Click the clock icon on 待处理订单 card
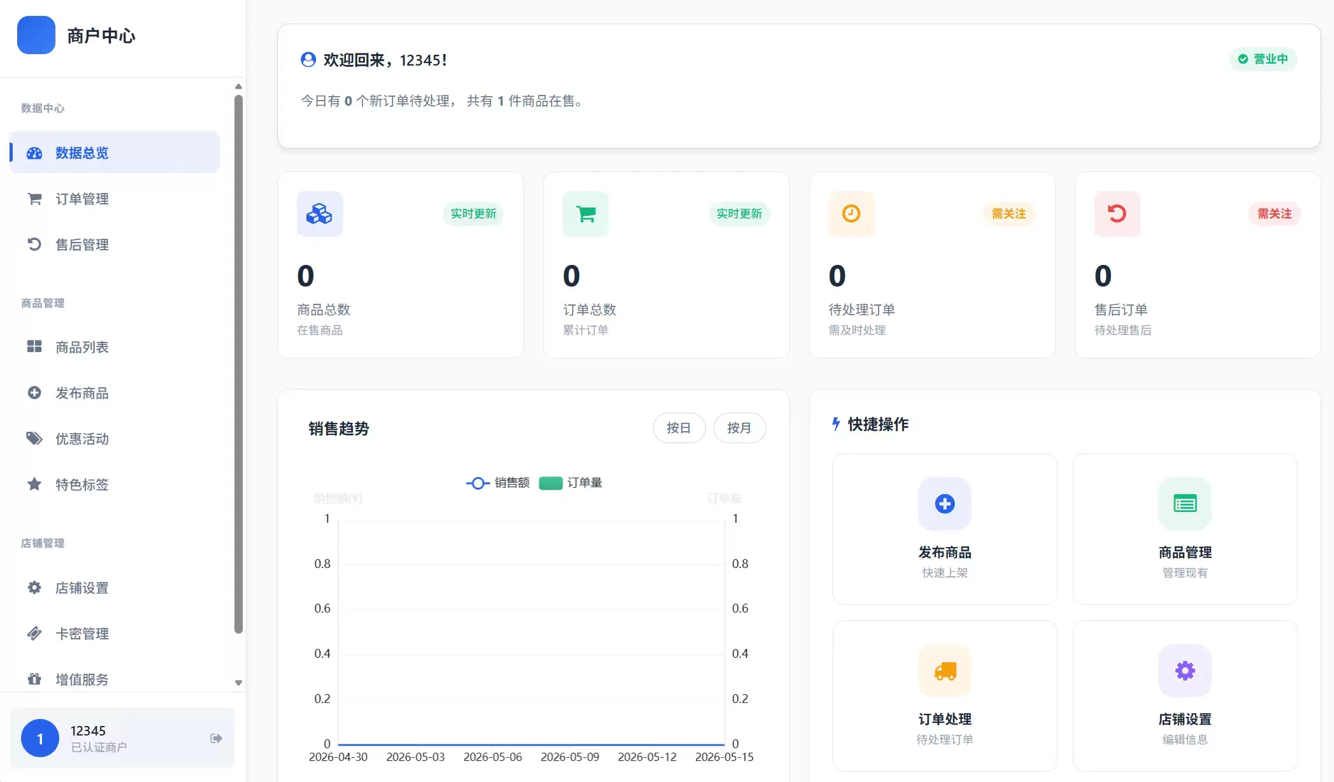 (x=851, y=214)
